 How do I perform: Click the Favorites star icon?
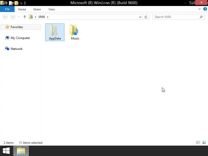pyautogui.click(x=7, y=27)
